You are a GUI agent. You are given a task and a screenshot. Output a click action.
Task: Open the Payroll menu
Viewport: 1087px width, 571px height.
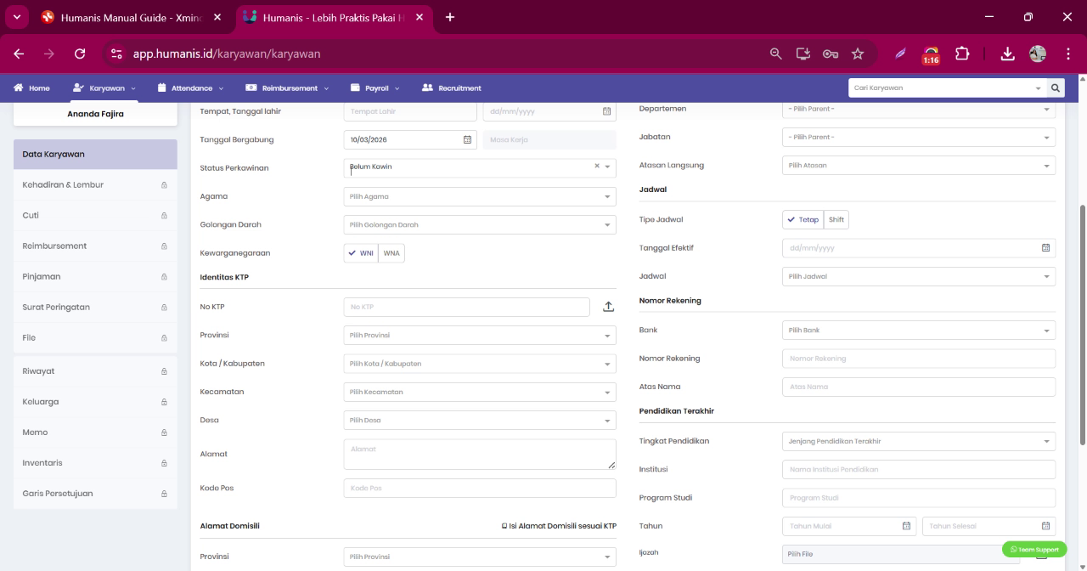point(375,88)
